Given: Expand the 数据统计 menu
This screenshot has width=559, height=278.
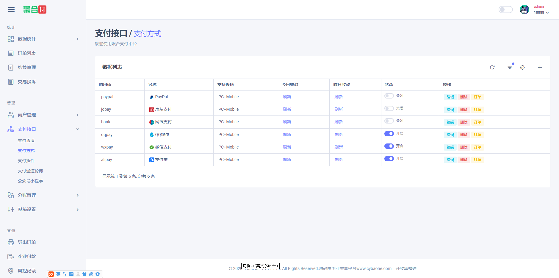Looking at the screenshot, I should point(43,39).
